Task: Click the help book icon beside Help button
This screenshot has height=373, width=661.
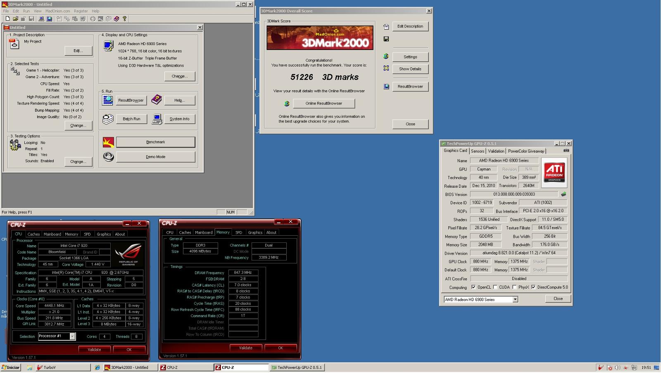Action: [157, 99]
